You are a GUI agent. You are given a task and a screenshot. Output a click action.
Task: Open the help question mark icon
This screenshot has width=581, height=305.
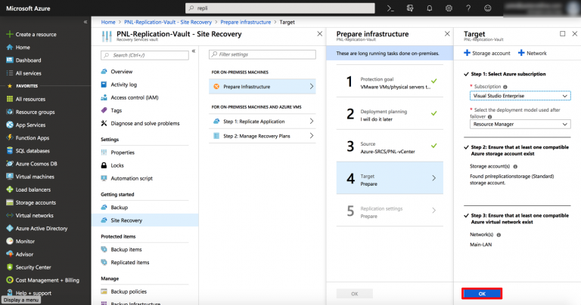(468, 8)
